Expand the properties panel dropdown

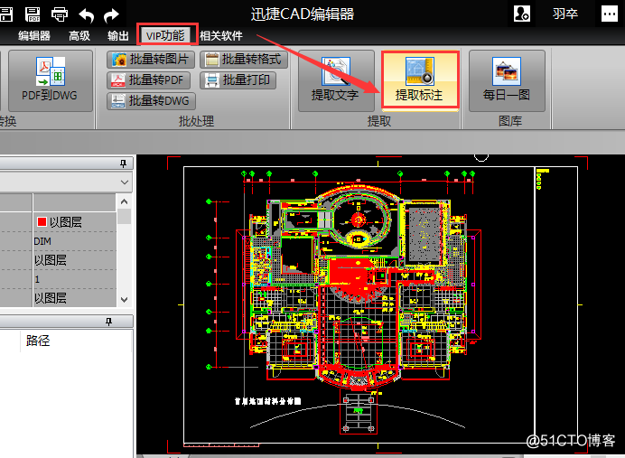(125, 182)
